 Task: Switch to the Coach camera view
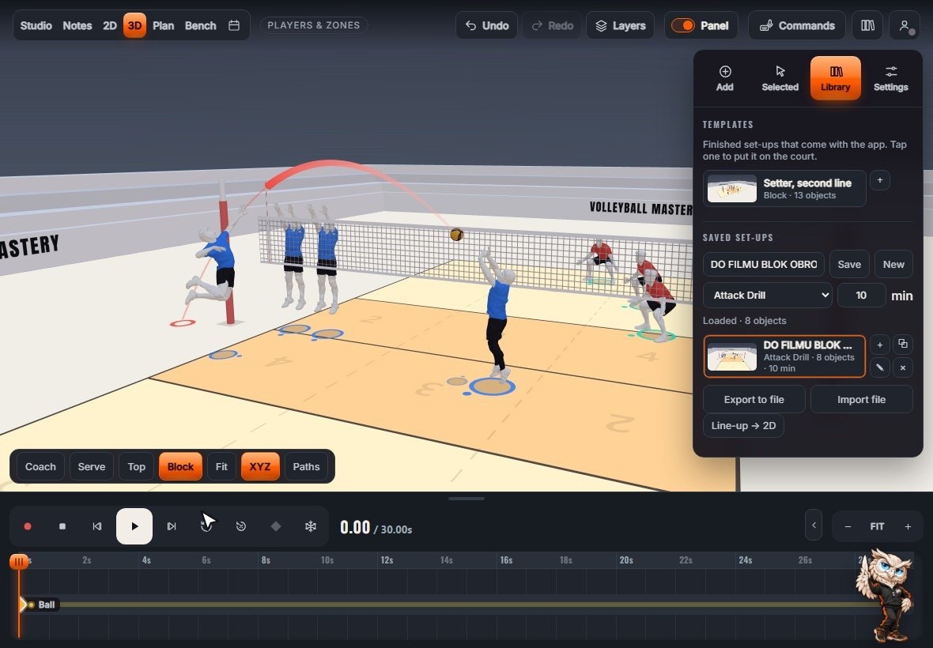40,467
